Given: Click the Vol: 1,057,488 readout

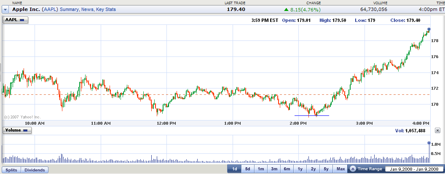Looking at the screenshot, I should pos(410,131).
